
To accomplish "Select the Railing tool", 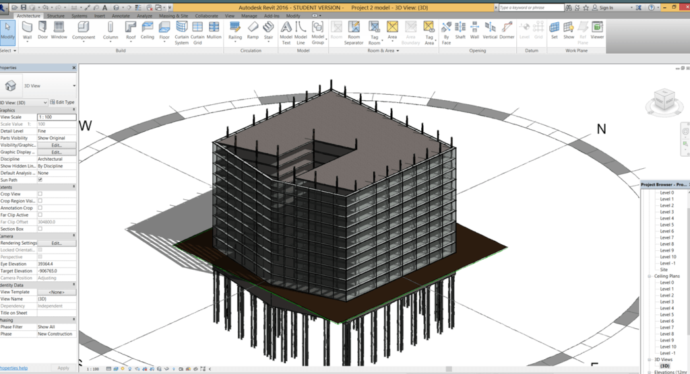I will (x=235, y=31).
